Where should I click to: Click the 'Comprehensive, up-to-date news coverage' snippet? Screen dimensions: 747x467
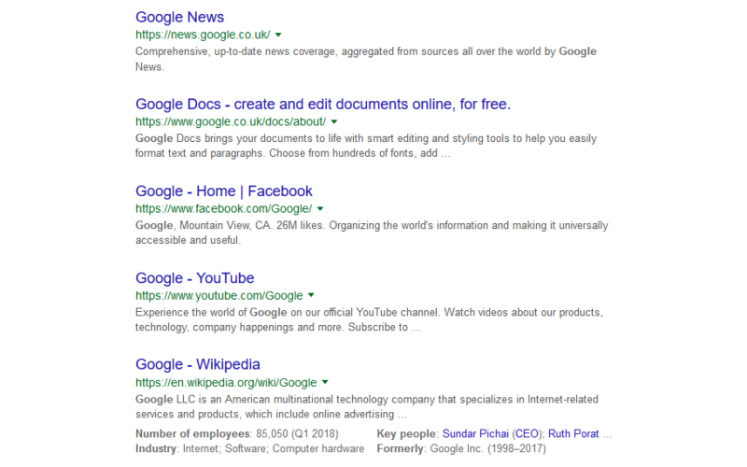366,59
